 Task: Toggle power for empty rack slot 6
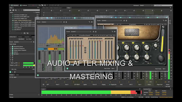point(12,56)
